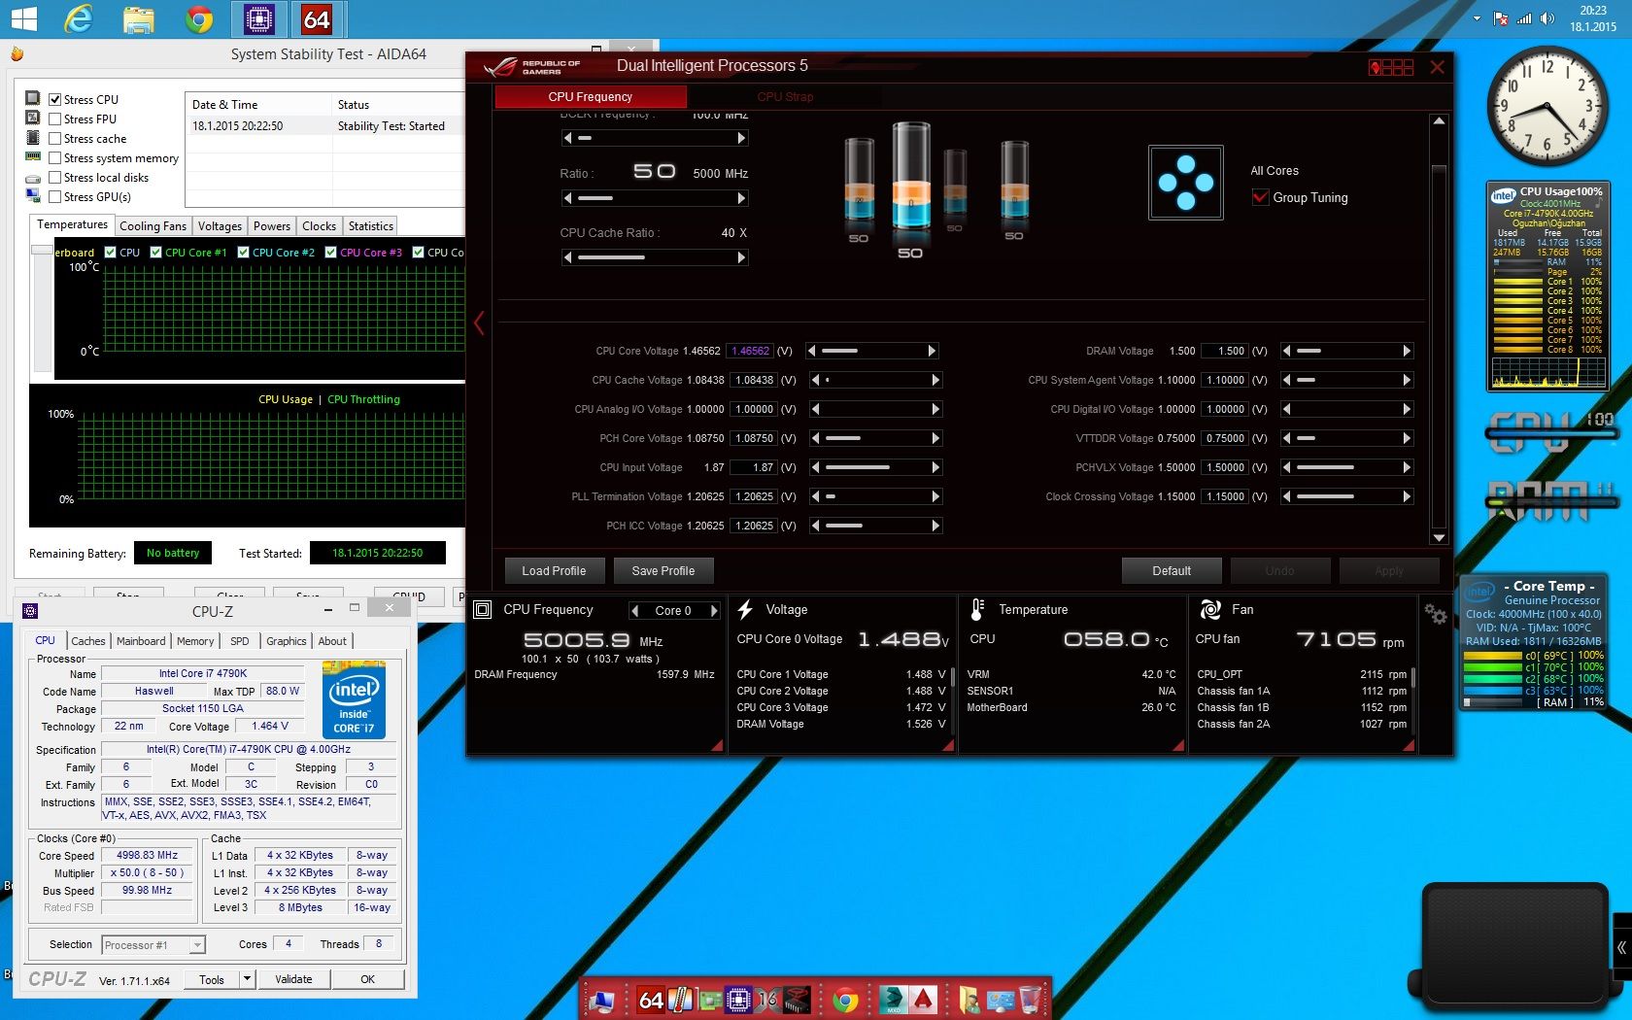Click the Load Profile button
Viewport: 1632px width, 1020px height.
pos(554,571)
